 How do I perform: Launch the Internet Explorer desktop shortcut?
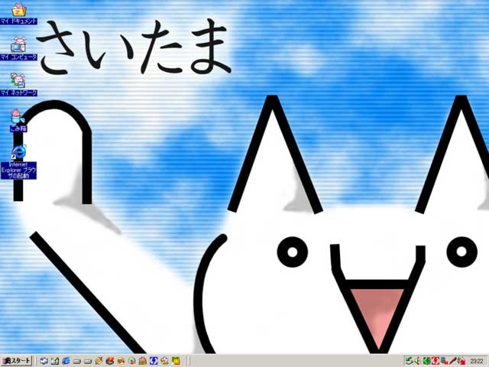[x=18, y=153]
